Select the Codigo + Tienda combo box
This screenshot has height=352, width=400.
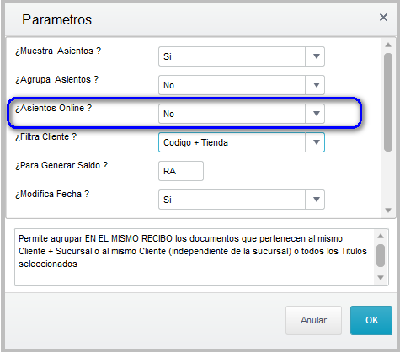[x=242, y=142]
